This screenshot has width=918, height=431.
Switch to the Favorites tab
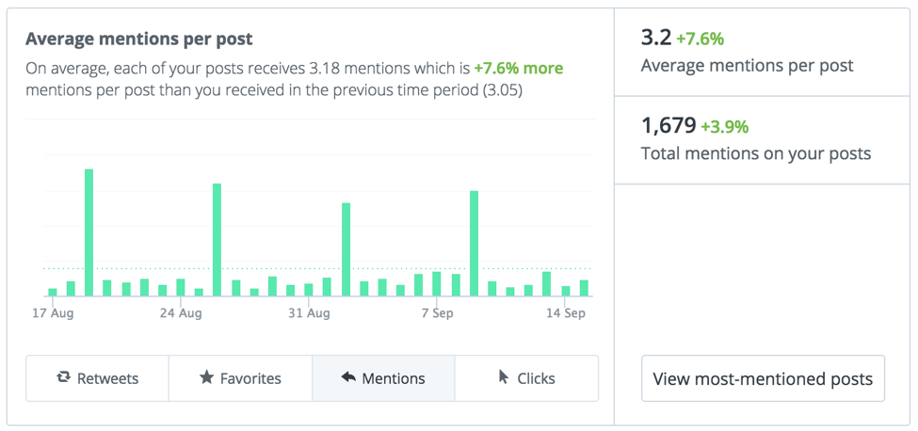[241, 378]
